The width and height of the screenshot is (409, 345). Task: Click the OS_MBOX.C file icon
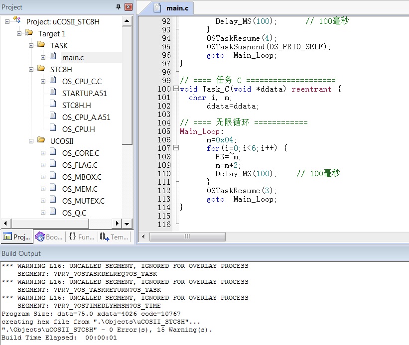[x=53, y=176]
